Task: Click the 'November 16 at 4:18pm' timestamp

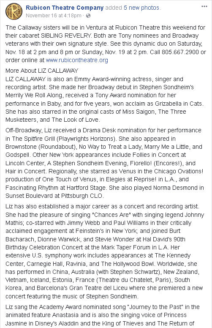Action: [x=54, y=16]
